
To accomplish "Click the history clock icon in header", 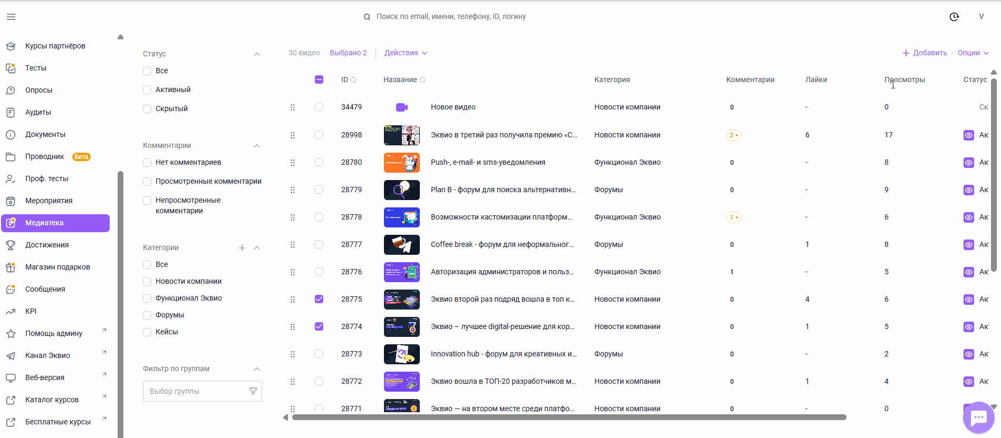I will pyautogui.click(x=954, y=17).
